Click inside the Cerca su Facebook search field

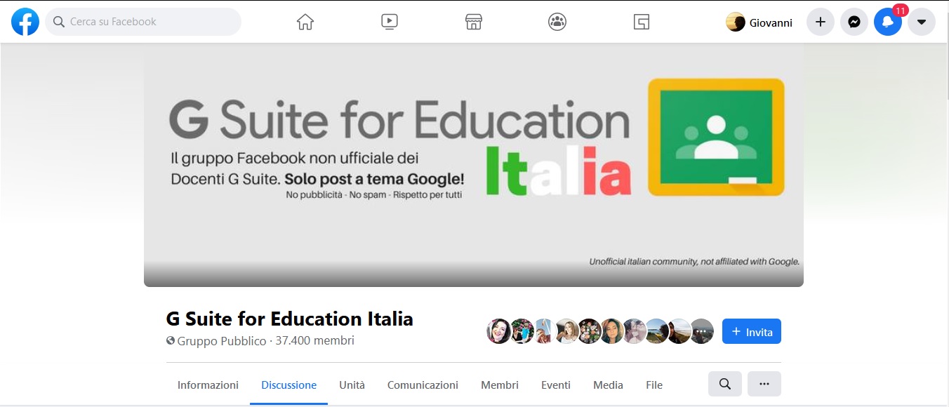click(x=143, y=22)
